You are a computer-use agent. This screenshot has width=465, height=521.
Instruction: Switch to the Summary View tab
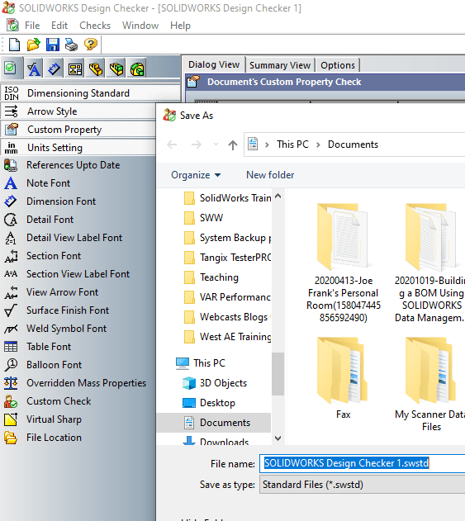(x=280, y=65)
